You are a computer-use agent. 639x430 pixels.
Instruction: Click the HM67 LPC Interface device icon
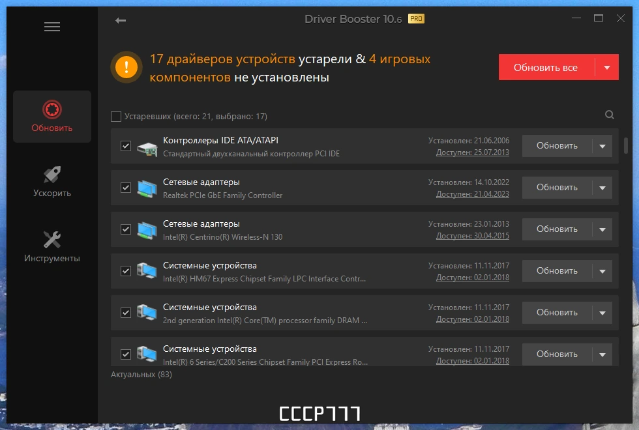[147, 271]
